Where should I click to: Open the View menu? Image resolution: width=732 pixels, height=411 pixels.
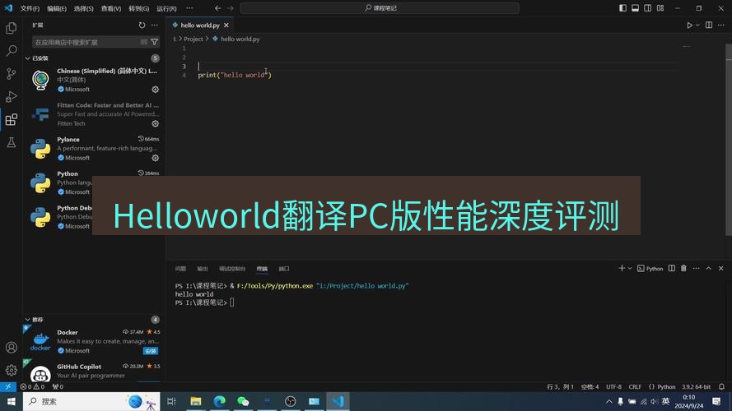[111, 8]
